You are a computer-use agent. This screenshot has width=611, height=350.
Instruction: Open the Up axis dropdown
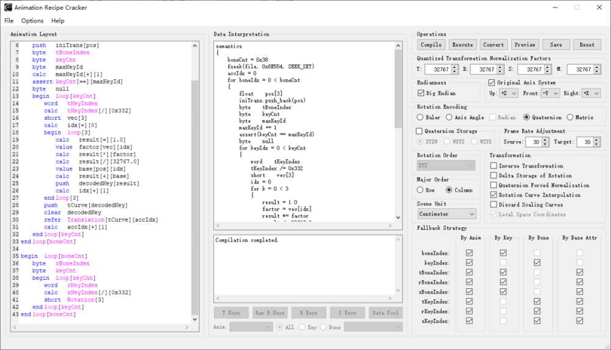(508, 93)
